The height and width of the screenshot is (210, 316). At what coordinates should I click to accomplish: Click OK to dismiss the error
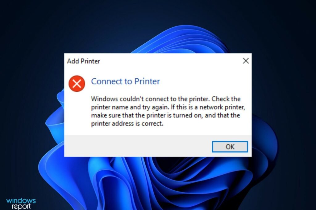pos(230,147)
